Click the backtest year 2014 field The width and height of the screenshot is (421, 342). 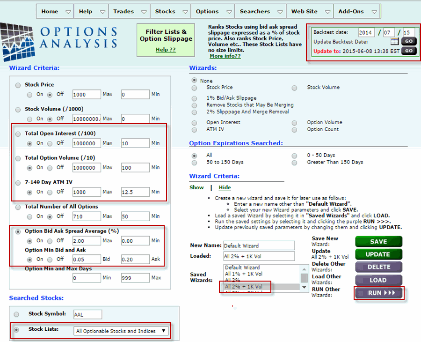click(x=366, y=32)
